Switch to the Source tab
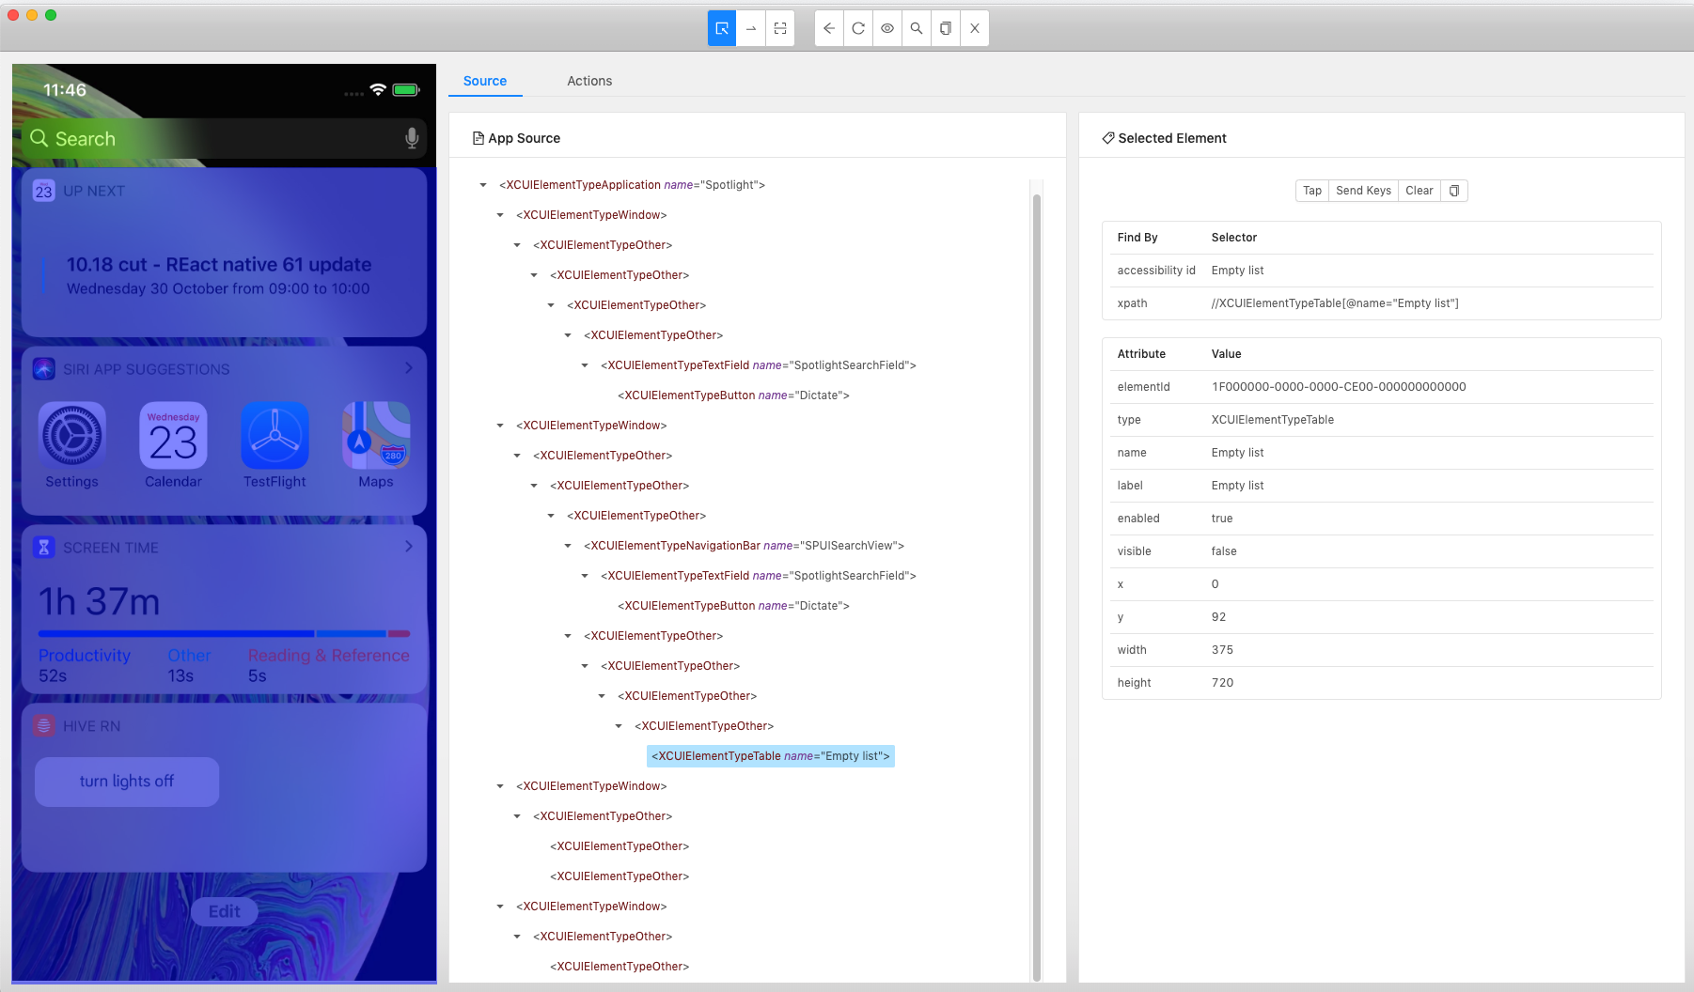Screen dimensions: 1694x992 [485, 81]
